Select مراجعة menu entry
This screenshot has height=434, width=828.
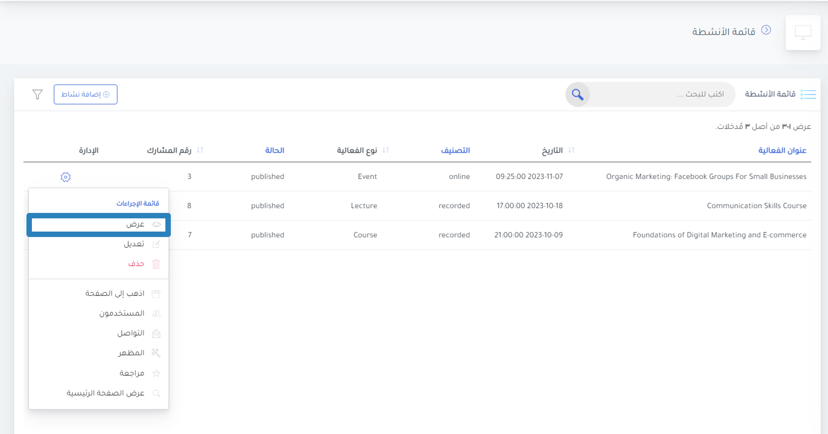[98, 373]
